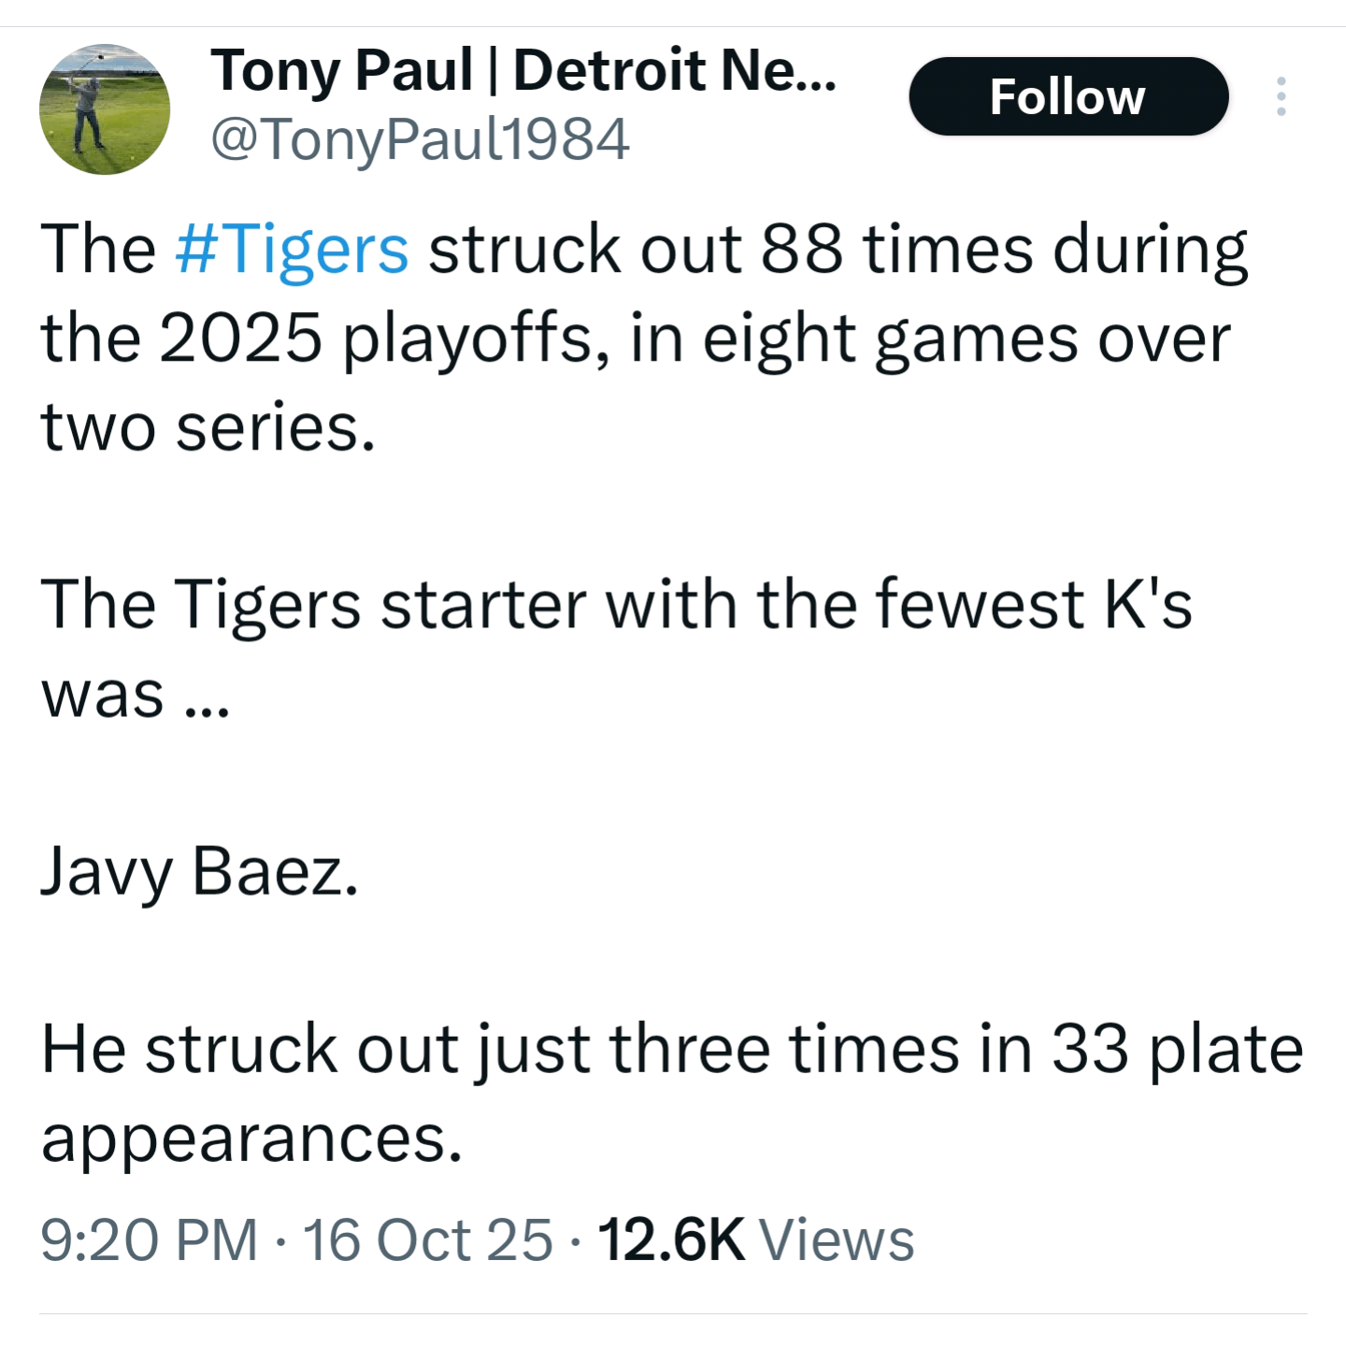Click the text K's in the tweet

pyautogui.click(x=1148, y=604)
